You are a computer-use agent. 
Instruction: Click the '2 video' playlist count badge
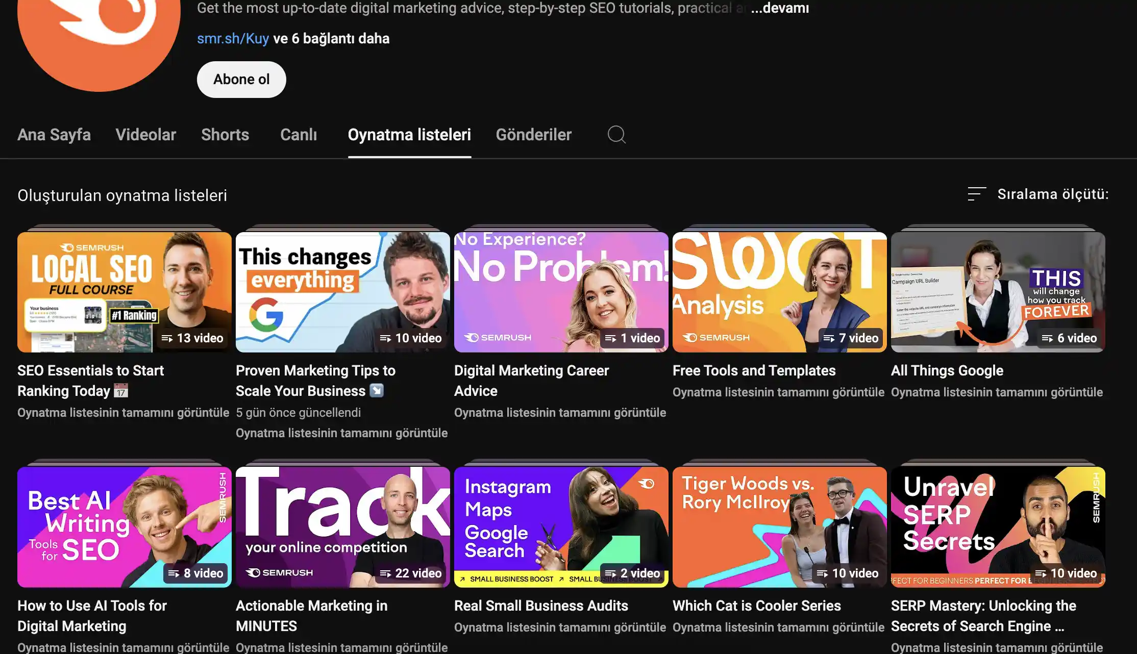(x=632, y=573)
